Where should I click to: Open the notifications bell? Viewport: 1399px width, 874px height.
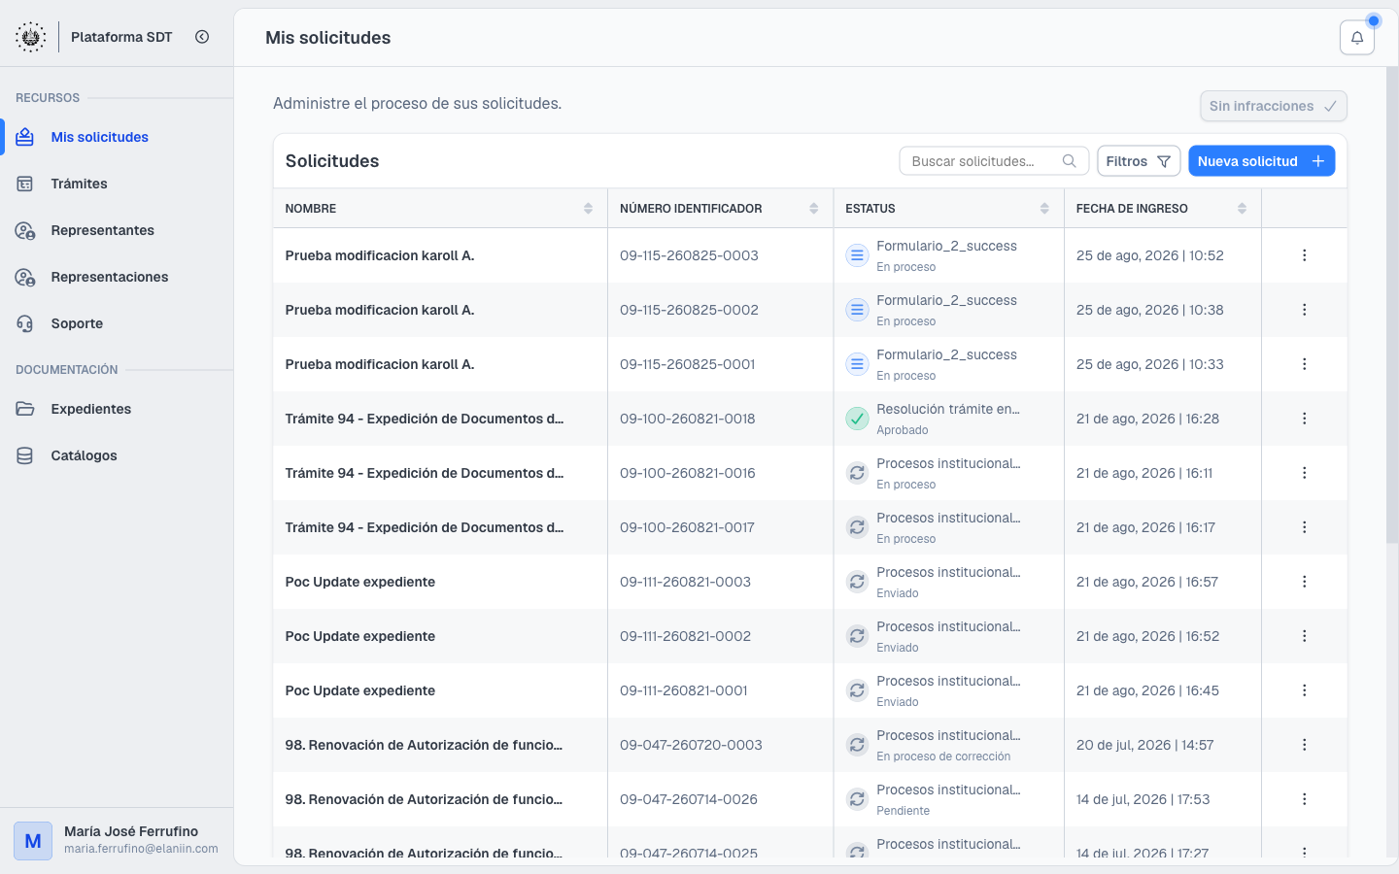(1356, 38)
